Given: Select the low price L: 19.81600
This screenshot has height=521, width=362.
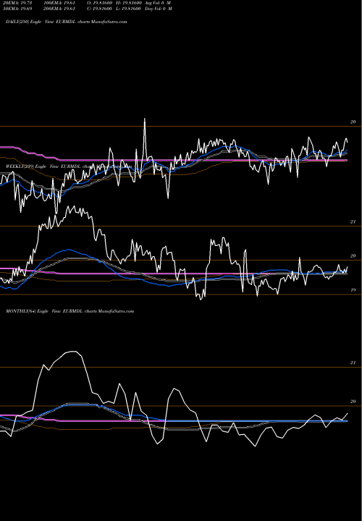Looking at the screenshot, I should (127, 9).
